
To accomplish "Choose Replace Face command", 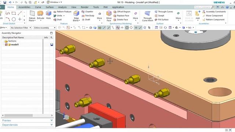I will point(121,15).
